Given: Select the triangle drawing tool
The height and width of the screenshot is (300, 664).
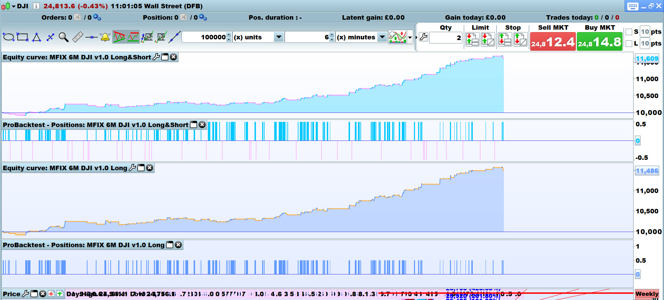Looking at the screenshot, I should pyautogui.click(x=37, y=37).
